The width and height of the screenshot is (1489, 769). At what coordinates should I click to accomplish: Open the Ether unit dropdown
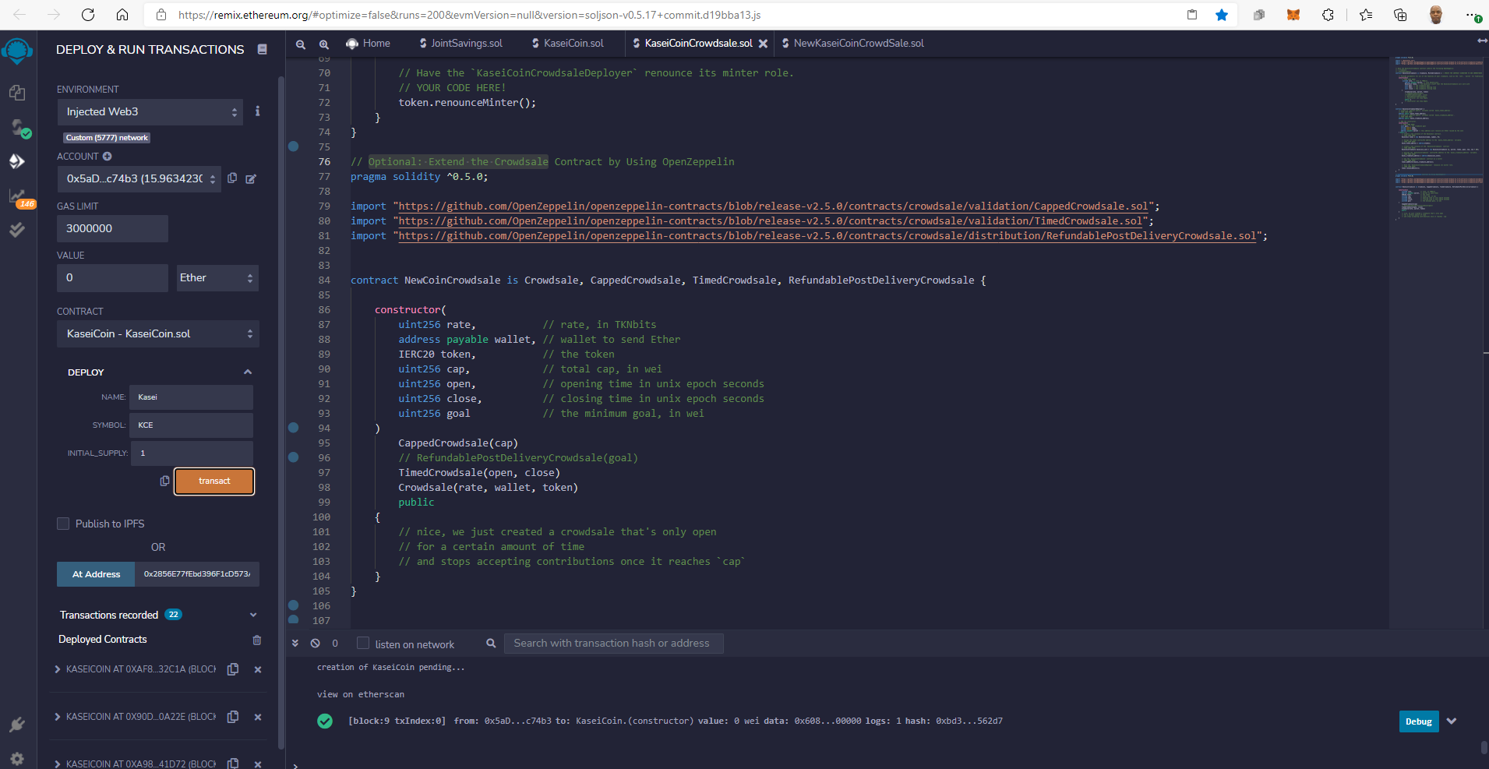tap(217, 278)
